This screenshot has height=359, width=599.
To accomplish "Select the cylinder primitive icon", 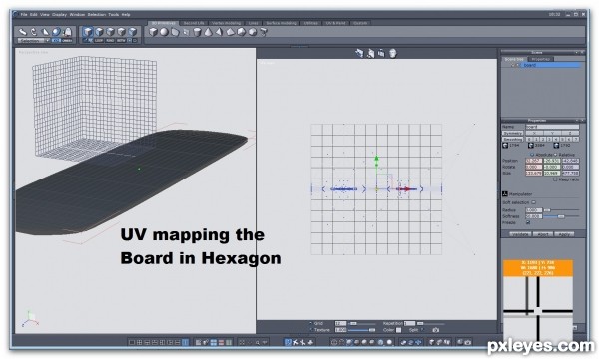I will [x=197, y=32].
